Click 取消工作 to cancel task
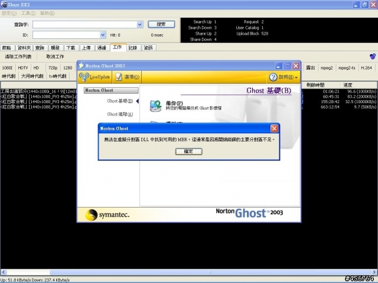The image size is (378, 283). pos(55,57)
